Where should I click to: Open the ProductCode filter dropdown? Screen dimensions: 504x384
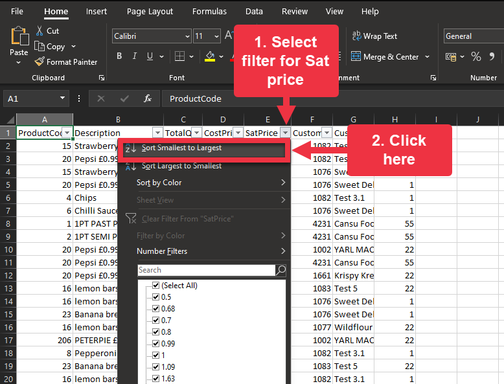pos(67,132)
